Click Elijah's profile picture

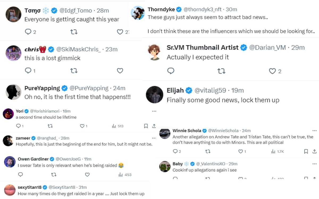(x=154, y=95)
